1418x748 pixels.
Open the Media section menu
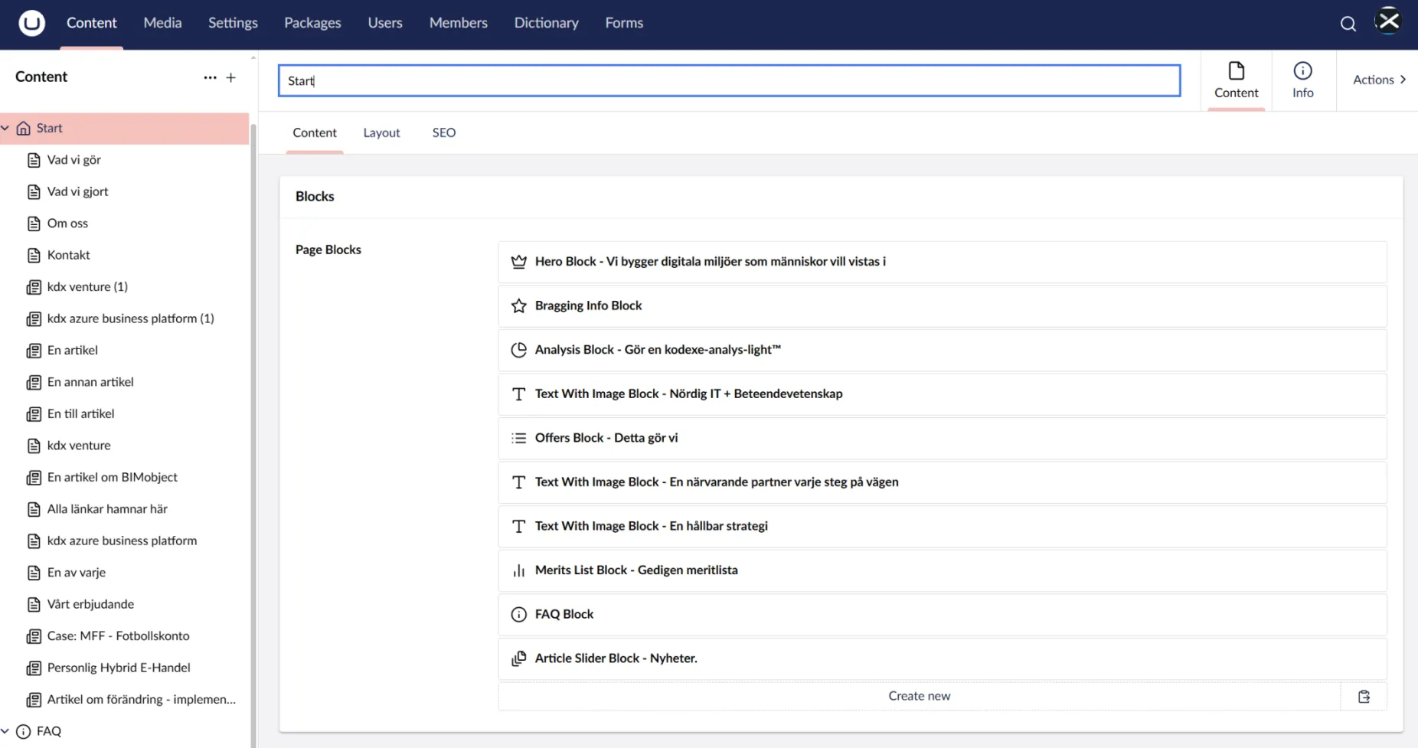point(162,23)
